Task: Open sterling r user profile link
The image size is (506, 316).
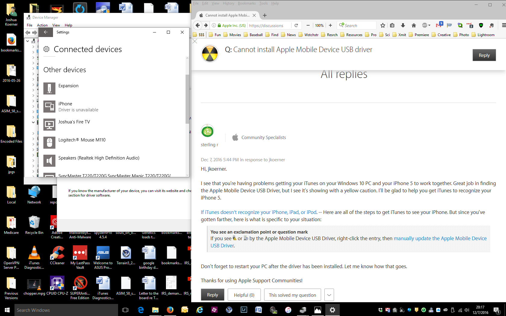Action: point(210,145)
